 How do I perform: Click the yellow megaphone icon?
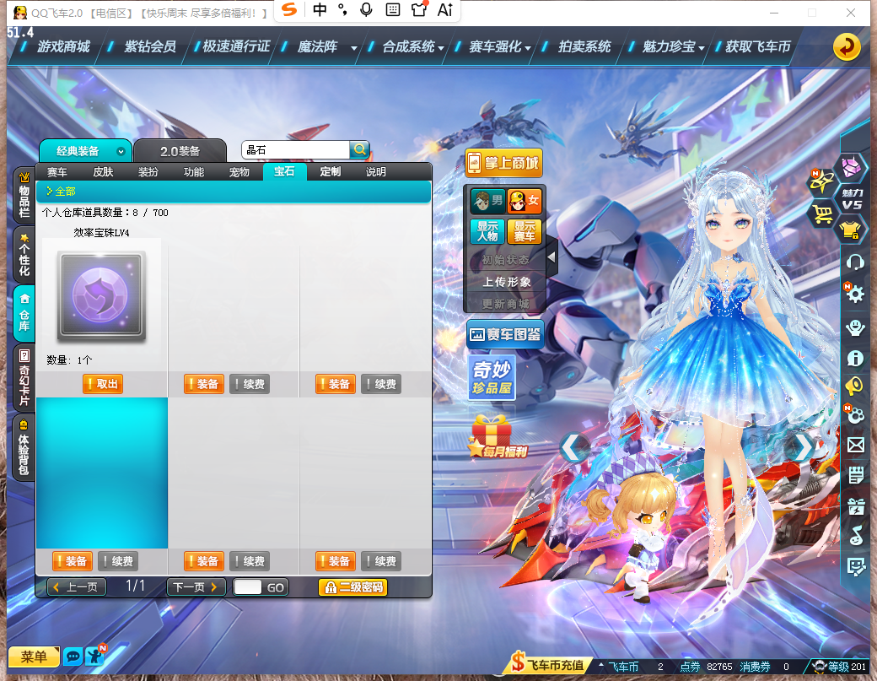point(855,386)
